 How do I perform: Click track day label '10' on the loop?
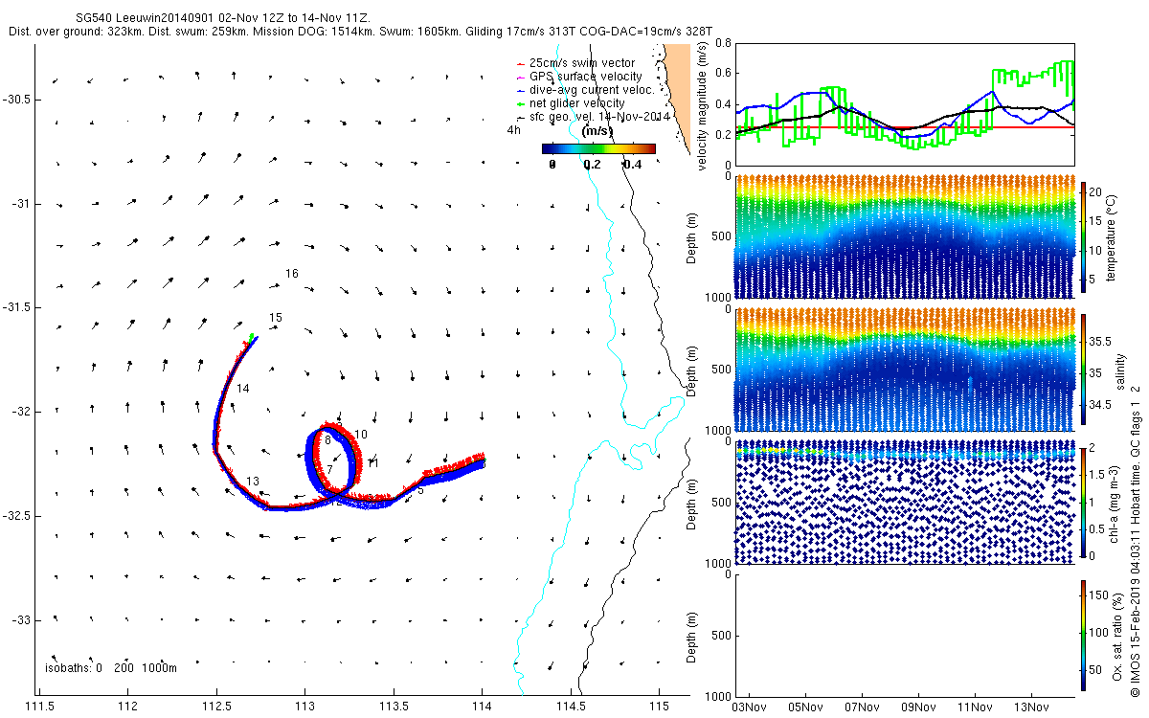(361, 434)
